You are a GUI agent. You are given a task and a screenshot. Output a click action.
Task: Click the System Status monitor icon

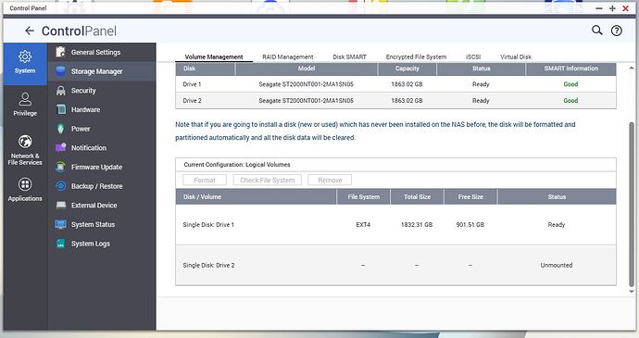[x=61, y=224]
